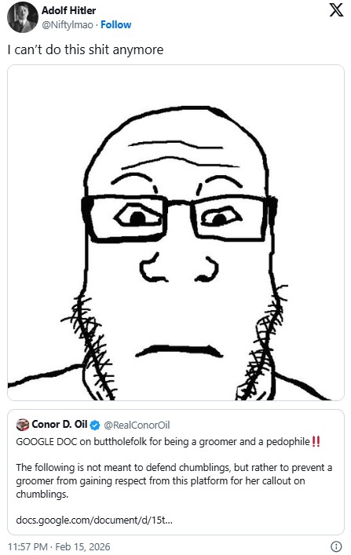351x555 pixels.
Task: Open the docs.google.com document link
Action: (x=94, y=520)
